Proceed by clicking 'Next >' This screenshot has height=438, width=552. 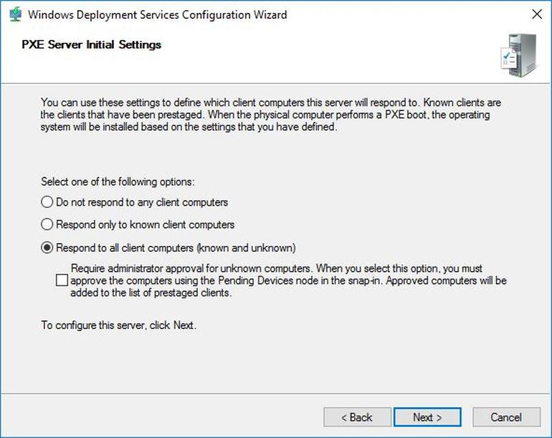pyautogui.click(x=427, y=417)
